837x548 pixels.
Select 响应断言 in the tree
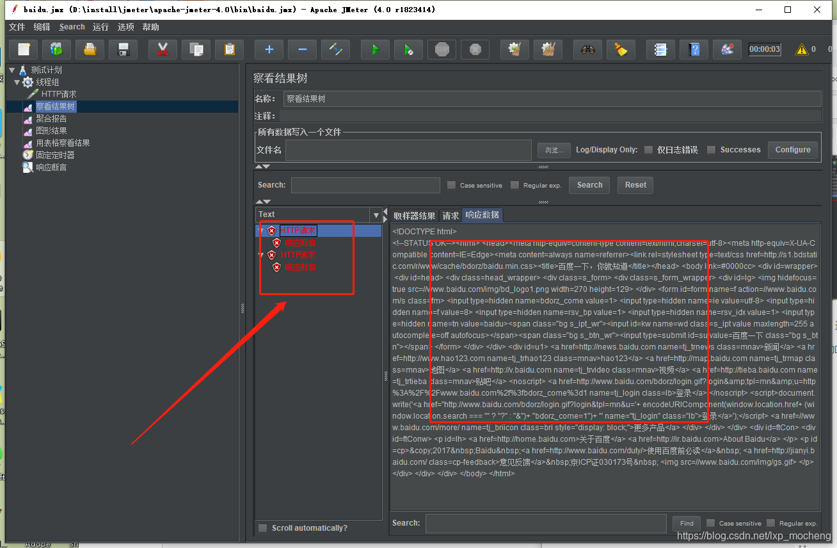pos(51,167)
